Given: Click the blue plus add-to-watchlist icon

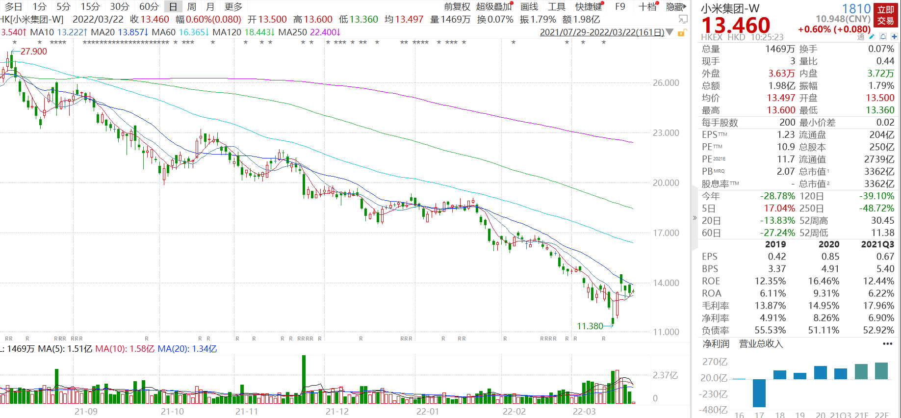Looking at the screenshot, I should click(x=894, y=37).
